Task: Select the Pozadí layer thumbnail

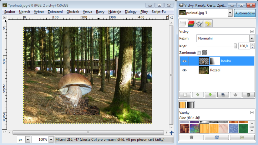Action: click(x=204, y=70)
